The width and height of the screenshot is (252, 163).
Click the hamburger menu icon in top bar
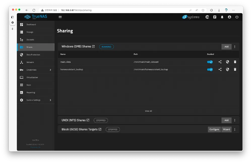click(60, 17)
